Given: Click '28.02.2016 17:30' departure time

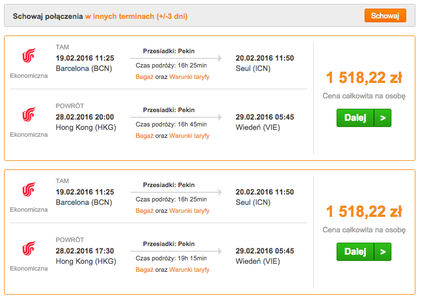Looking at the screenshot, I should (85, 251).
